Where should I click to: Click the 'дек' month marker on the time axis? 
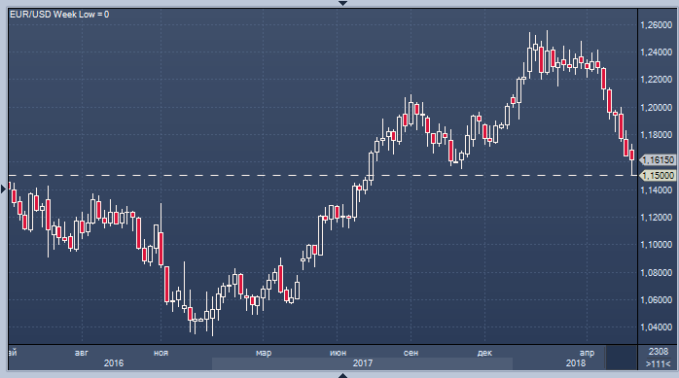pyautogui.click(x=484, y=353)
